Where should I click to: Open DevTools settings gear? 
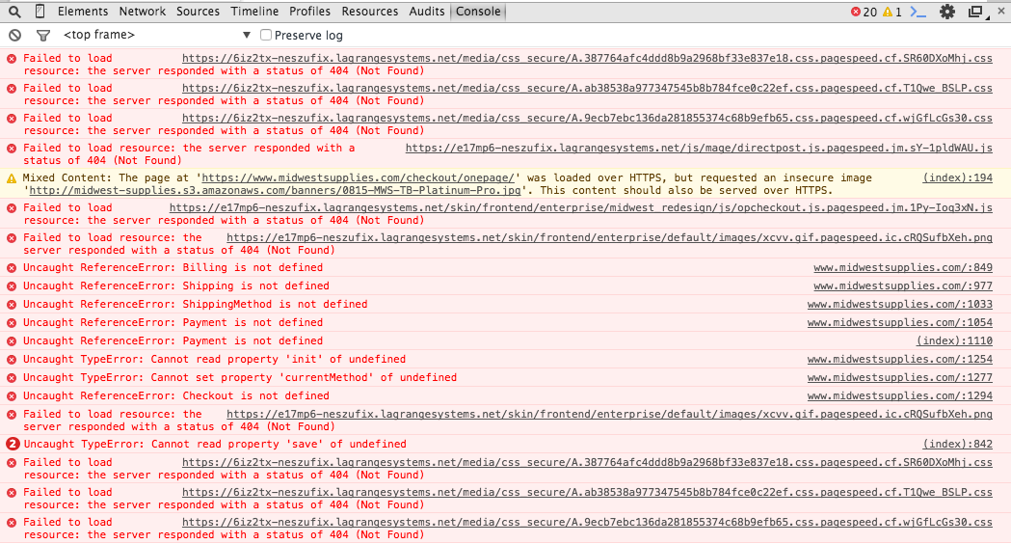(947, 12)
